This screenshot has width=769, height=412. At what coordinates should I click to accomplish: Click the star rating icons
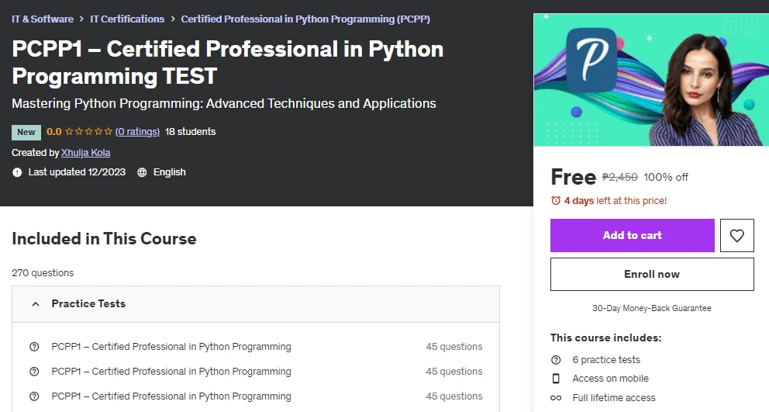pyautogui.click(x=89, y=132)
